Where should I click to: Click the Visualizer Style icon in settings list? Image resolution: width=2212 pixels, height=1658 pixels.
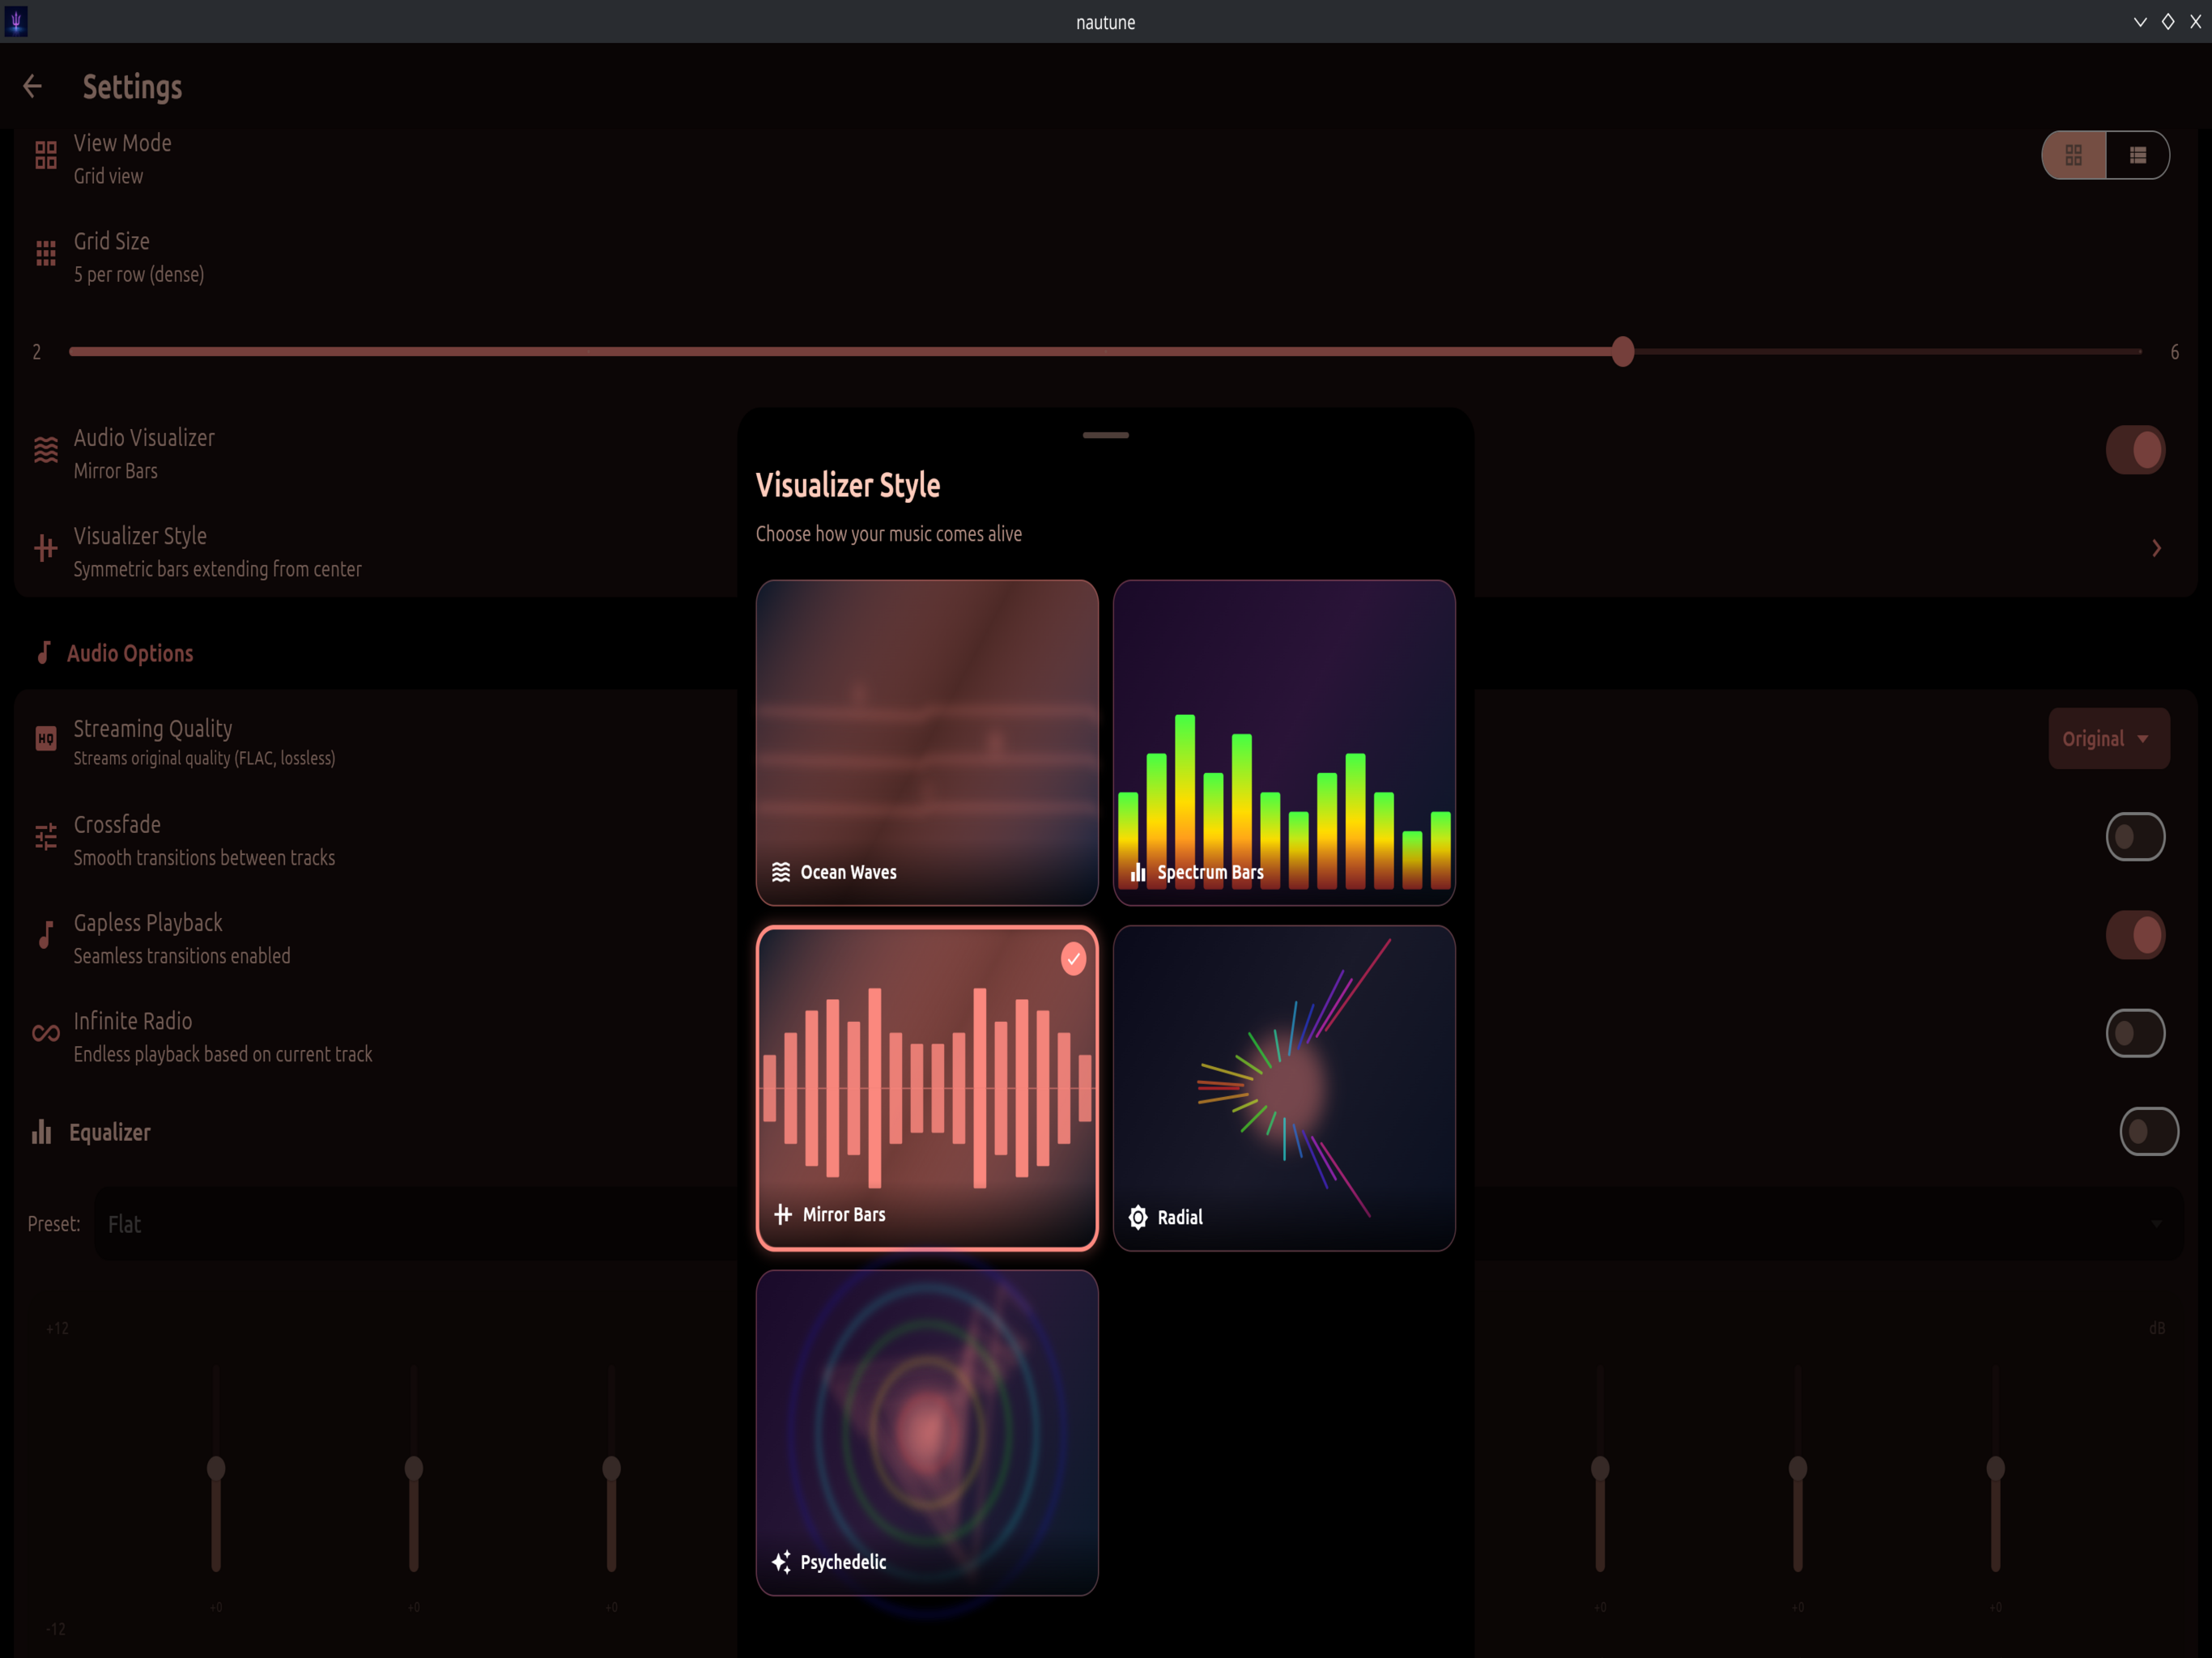[x=46, y=549]
